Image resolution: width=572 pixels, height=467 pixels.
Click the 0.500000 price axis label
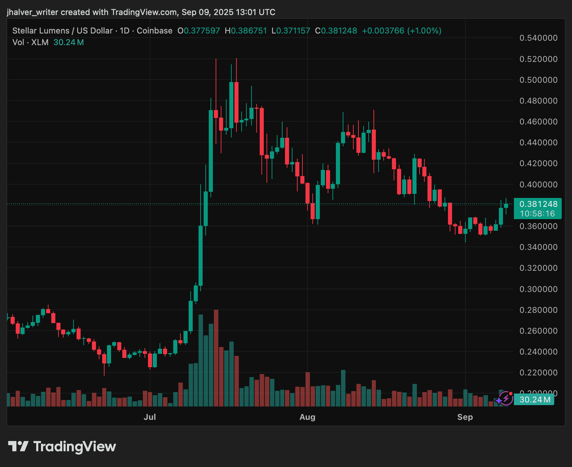tap(539, 80)
